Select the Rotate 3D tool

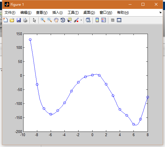click(63, 20)
